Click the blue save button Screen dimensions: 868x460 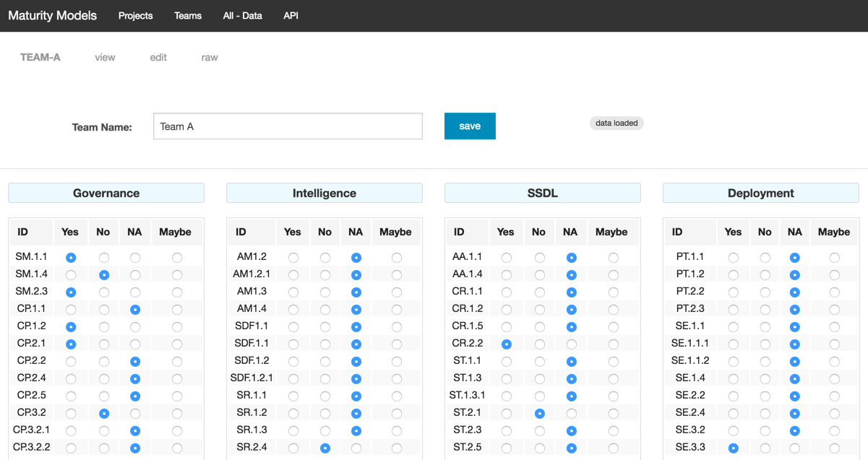pyautogui.click(x=470, y=126)
